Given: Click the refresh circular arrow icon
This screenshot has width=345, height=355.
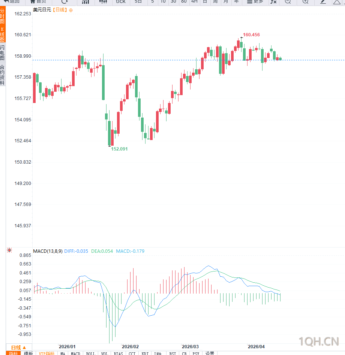Looking at the screenshot, I should point(64,1).
